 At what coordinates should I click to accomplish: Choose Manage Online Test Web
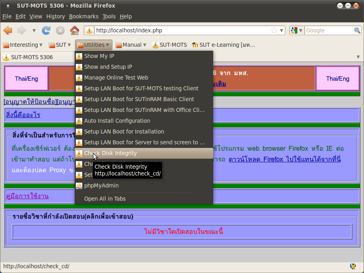[144, 78]
